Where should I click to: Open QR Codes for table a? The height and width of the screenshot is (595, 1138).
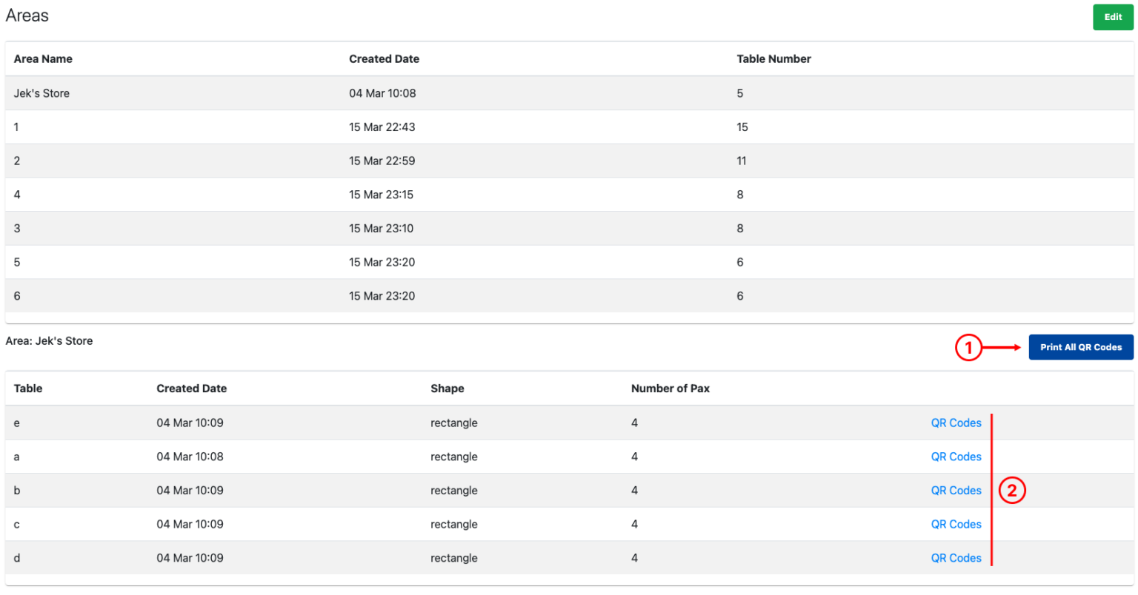[956, 457]
